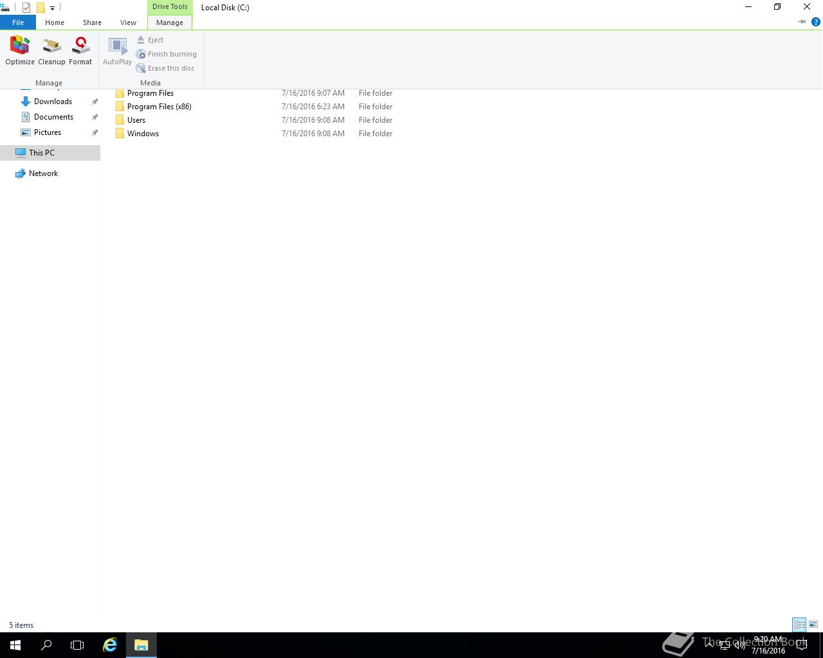Image resolution: width=823 pixels, height=658 pixels.
Task: Click New folder in quick access toolbar
Action: point(41,8)
